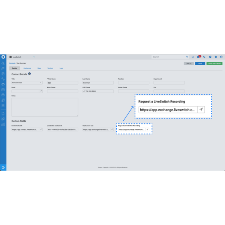
Task: Click the Start a Live Call URL field
Action: click(x=96, y=129)
